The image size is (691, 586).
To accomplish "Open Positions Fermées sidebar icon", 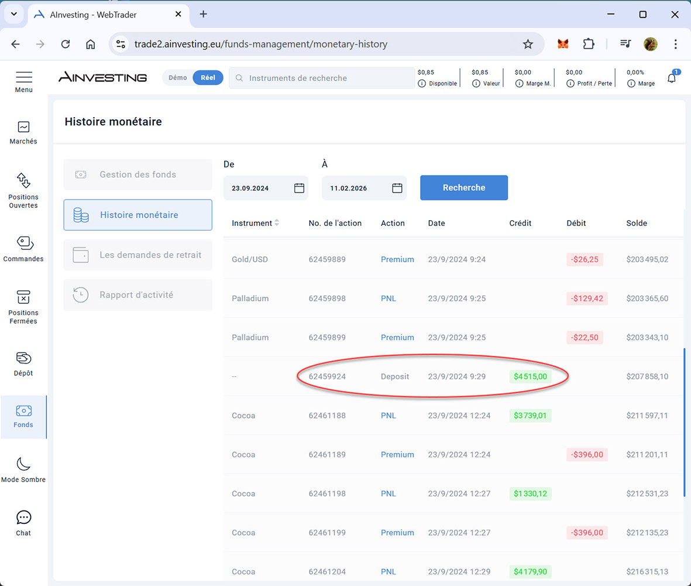I will [23, 297].
